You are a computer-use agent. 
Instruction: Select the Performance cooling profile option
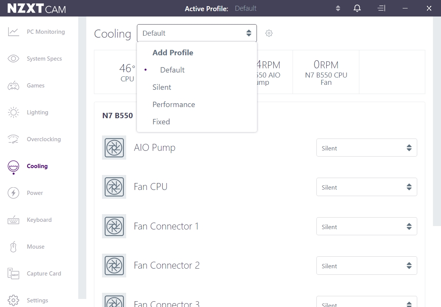[197, 104]
